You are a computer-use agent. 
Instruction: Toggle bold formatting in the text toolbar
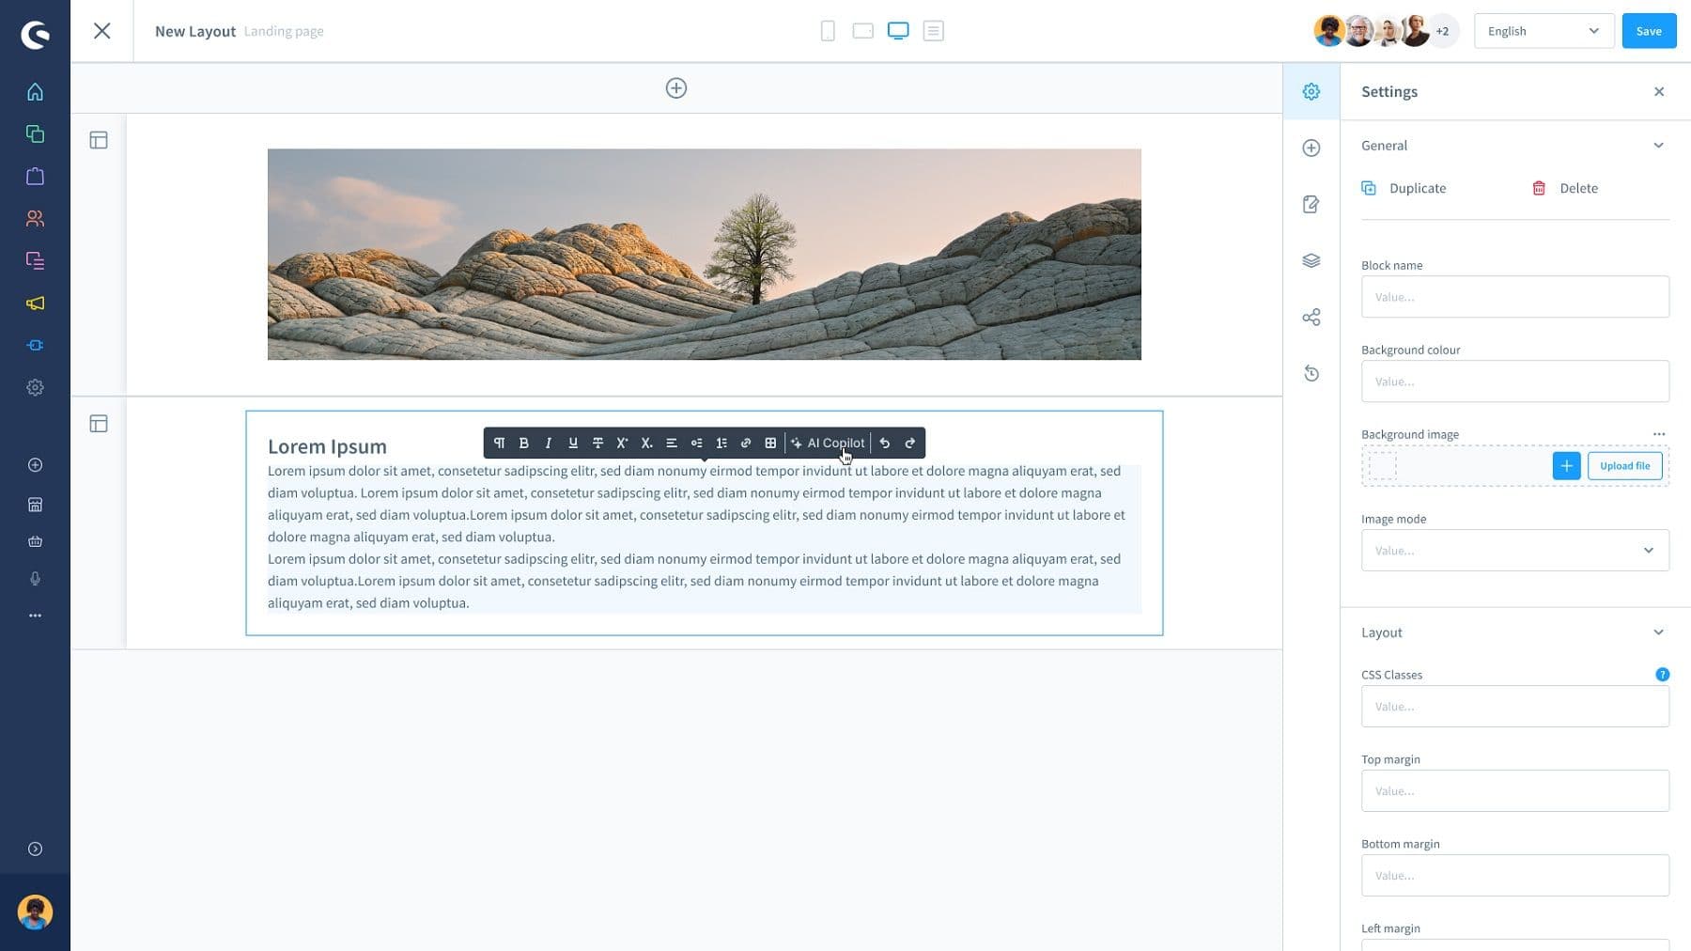[524, 443]
